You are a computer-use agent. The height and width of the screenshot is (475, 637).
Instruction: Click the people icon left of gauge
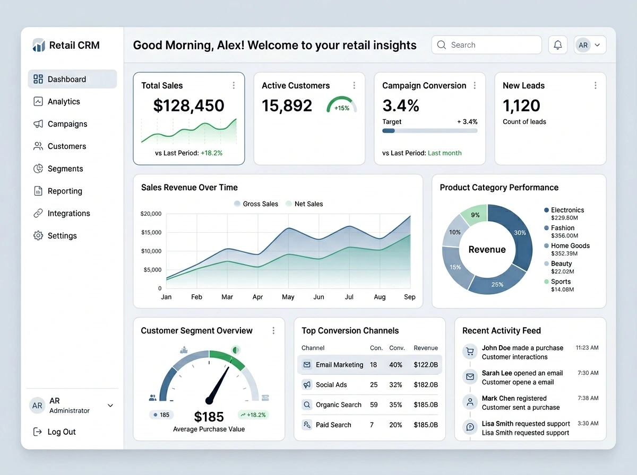point(153,397)
